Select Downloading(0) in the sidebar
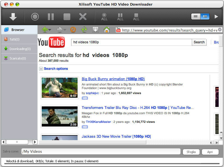Viewport: 224px width, 167px height. [x=19, y=49]
